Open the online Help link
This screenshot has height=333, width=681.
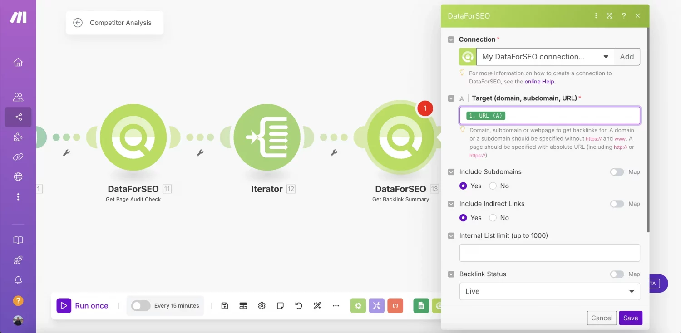coord(540,82)
